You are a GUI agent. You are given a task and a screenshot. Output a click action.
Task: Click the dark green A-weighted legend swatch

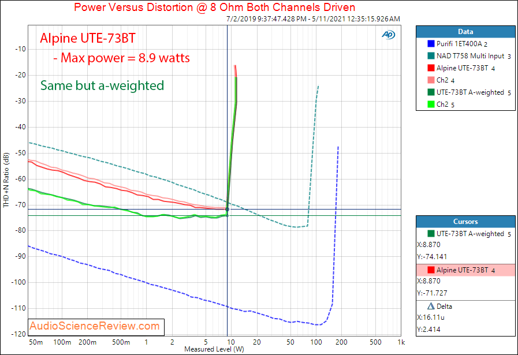tap(431, 92)
